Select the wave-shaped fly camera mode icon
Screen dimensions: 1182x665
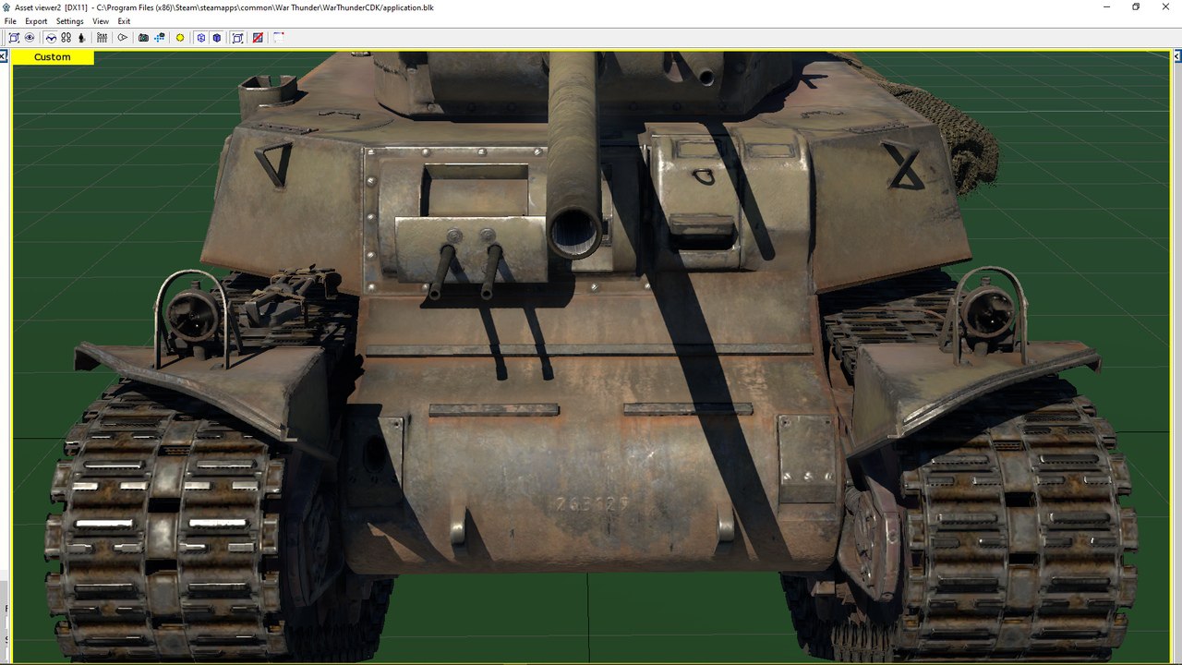(x=51, y=38)
